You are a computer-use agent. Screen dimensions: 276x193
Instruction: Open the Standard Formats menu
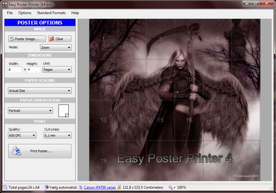click(x=51, y=13)
